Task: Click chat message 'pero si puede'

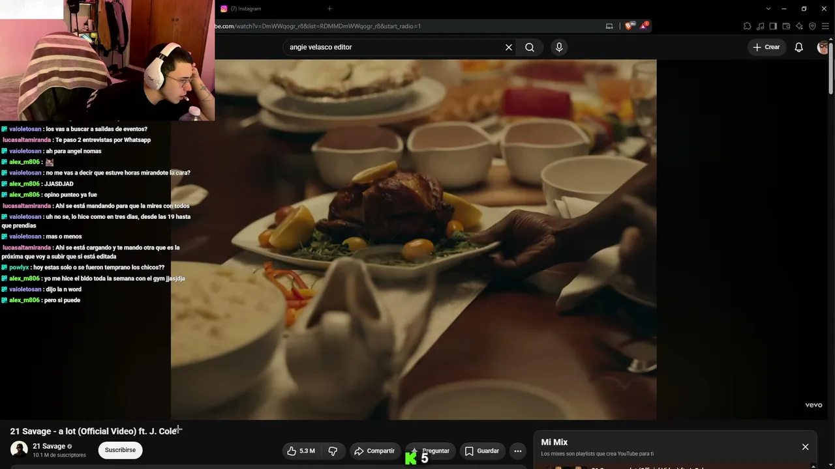Action: point(62,300)
